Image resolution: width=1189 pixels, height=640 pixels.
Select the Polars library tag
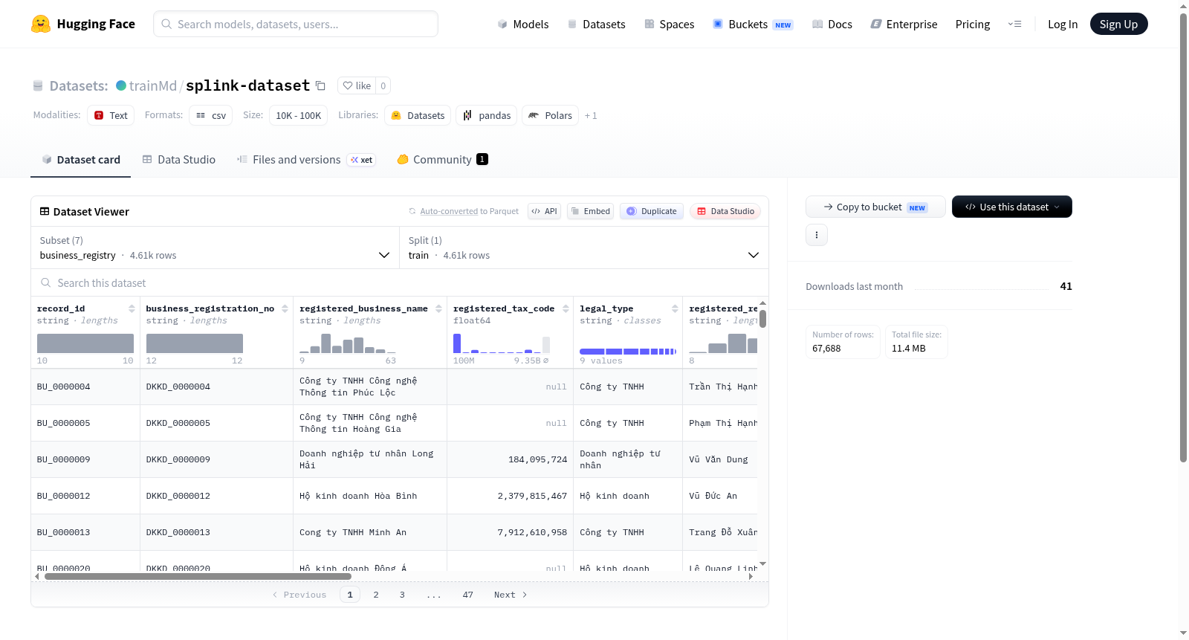coord(551,115)
